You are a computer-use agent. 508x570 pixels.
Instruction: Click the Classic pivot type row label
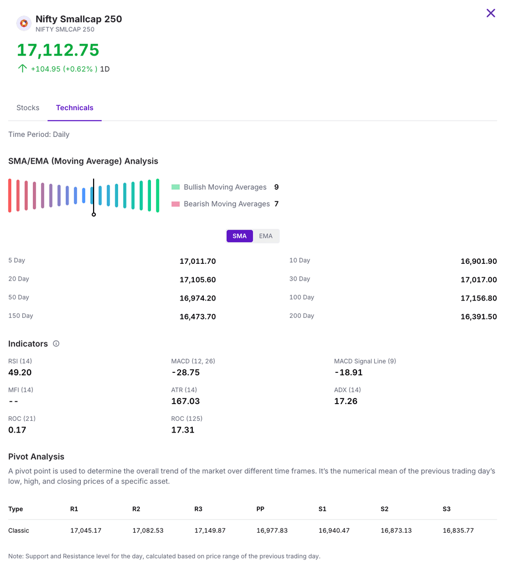pyautogui.click(x=18, y=530)
